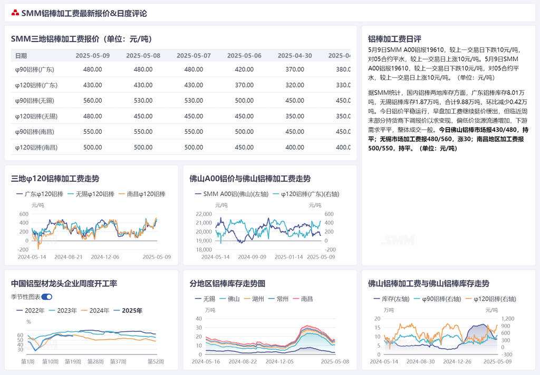Screen dimensions: 540x375
Task: Click the 佛山A00铝价与佛山铝棒加工费走势 chart title
Action: (250, 179)
